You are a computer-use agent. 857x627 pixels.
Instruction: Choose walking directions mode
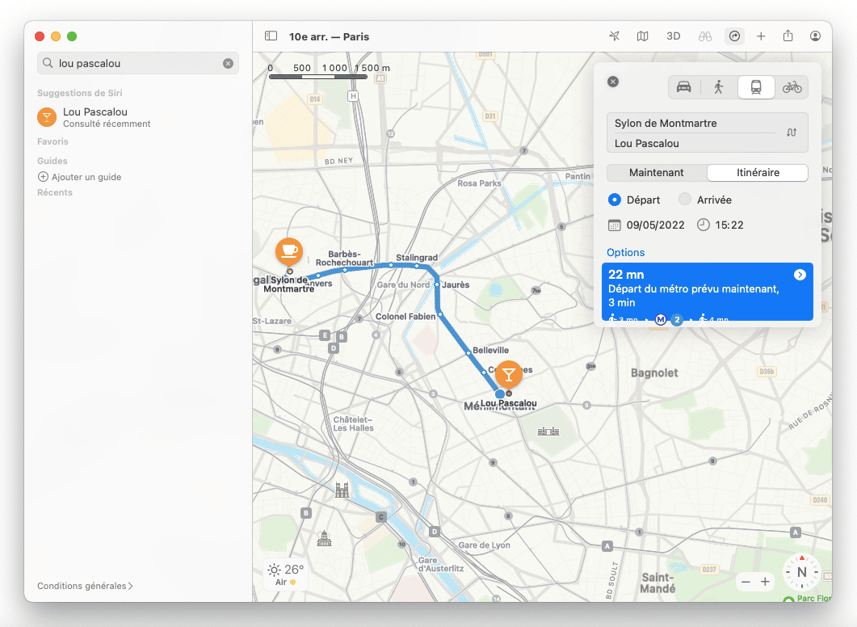tap(719, 87)
